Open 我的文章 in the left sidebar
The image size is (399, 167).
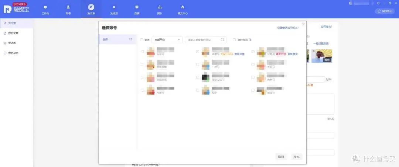click(17, 33)
